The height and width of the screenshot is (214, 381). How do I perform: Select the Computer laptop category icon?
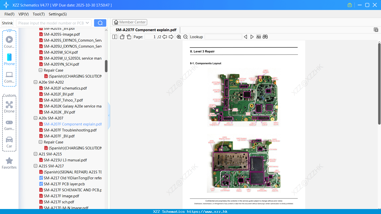click(x=9, y=75)
